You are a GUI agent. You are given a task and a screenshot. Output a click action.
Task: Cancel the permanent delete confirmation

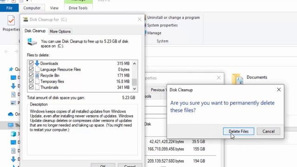coord(268,131)
